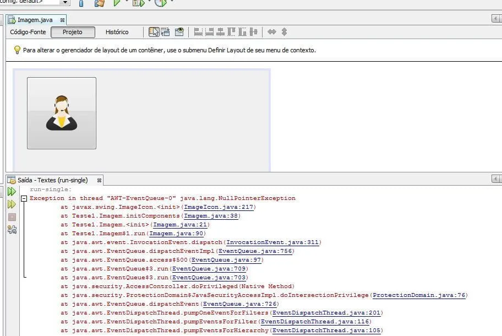
Task: Click the Preview Design eye icon
Action: click(x=179, y=32)
